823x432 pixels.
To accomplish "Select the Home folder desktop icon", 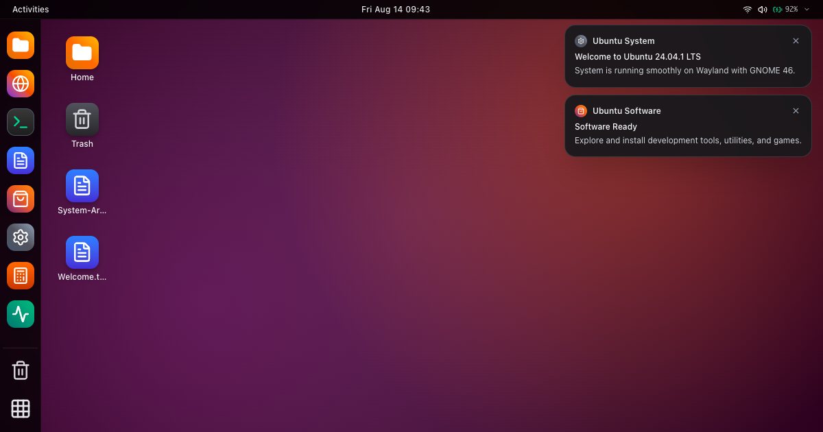I will coord(82,53).
